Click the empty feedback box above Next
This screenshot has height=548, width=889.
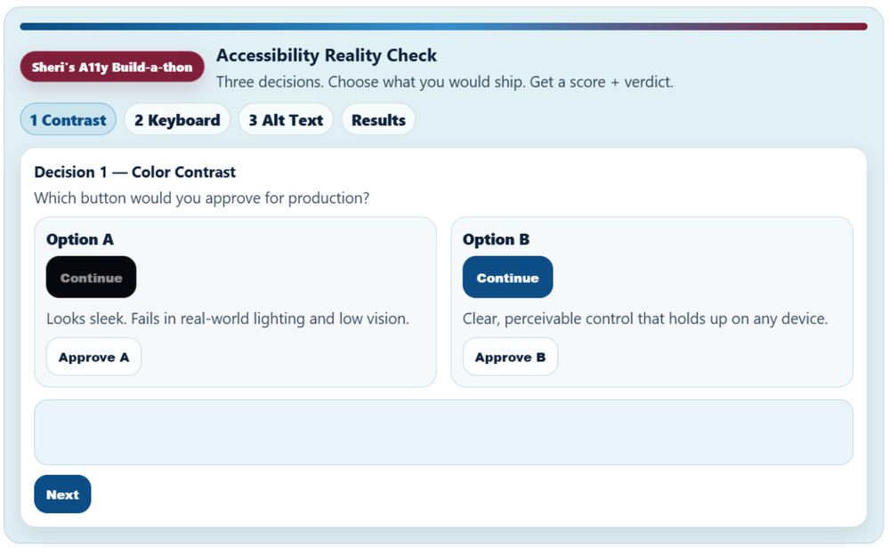click(x=443, y=432)
